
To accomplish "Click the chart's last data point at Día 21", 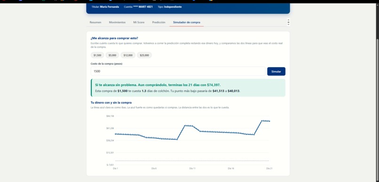I will click(269, 121).
